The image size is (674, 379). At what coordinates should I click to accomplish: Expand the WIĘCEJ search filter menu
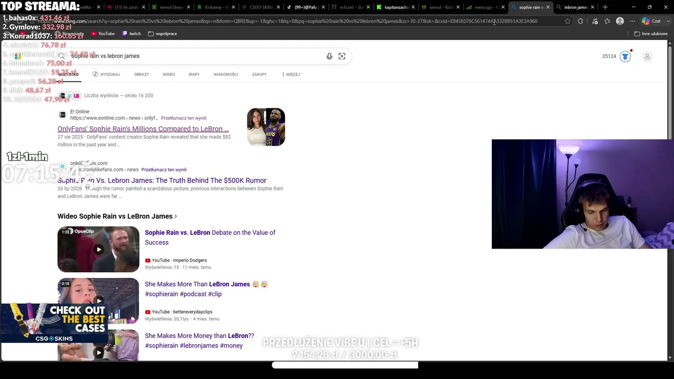(x=291, y=74)
